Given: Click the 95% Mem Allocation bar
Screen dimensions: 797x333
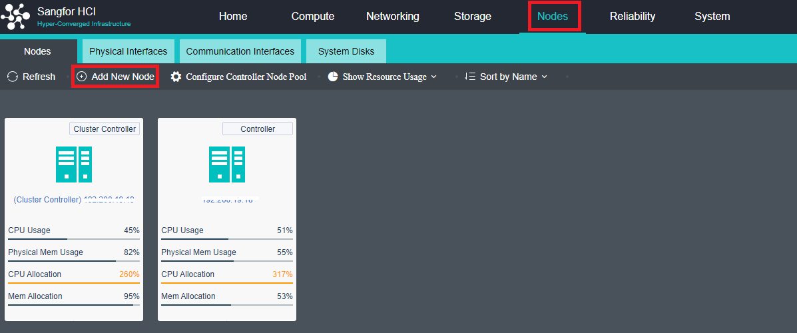Looking at the screenshot, I should pos(74,304).
